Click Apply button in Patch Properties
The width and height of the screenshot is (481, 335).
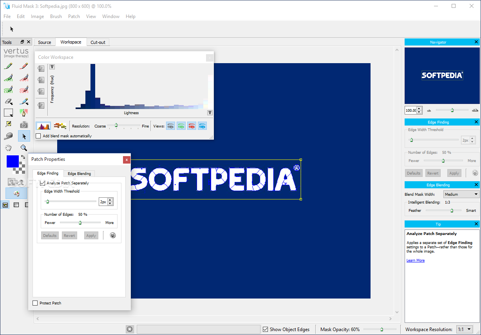pyautogui.click(x=91, y=235)
